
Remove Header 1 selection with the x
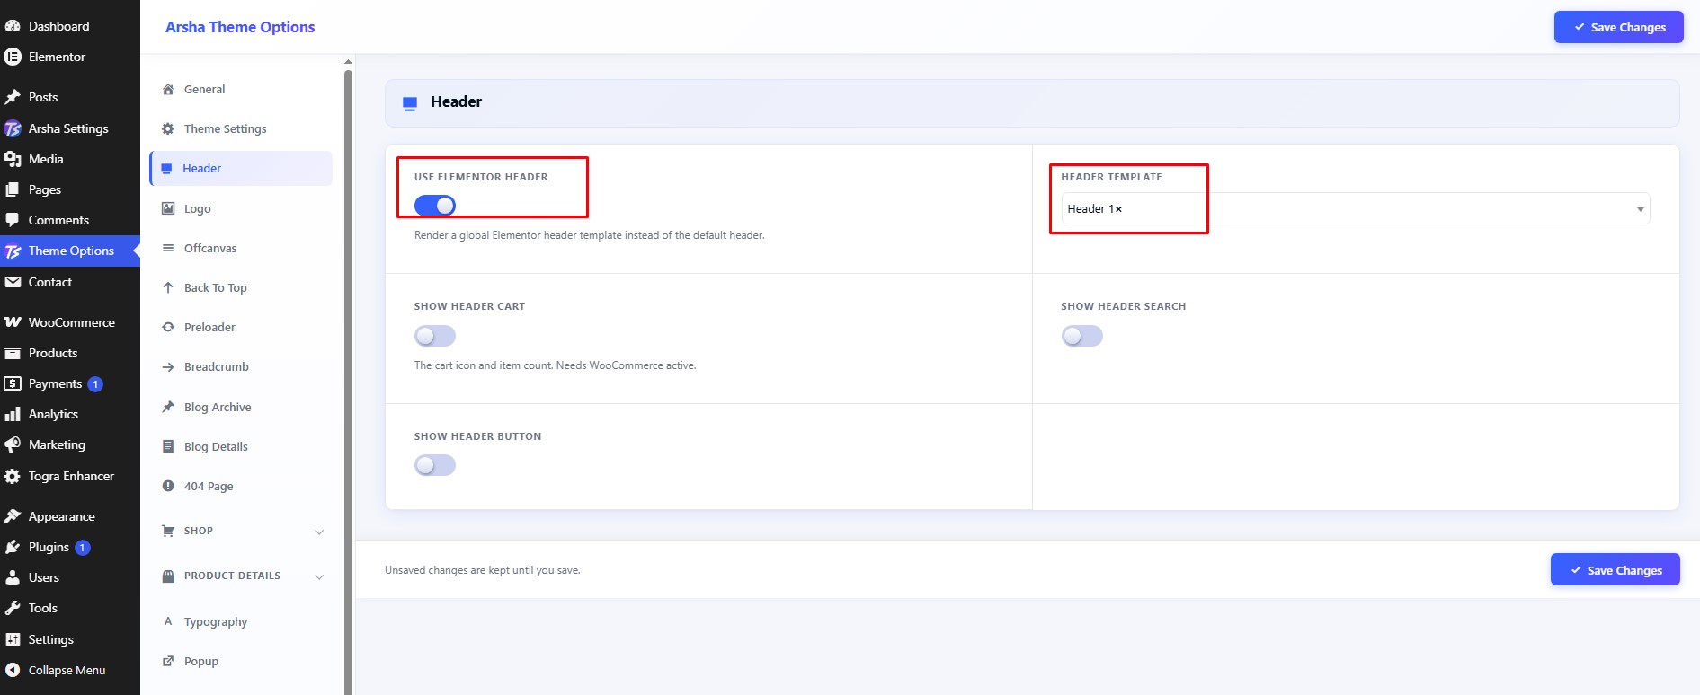click(x=1118, y=209)
